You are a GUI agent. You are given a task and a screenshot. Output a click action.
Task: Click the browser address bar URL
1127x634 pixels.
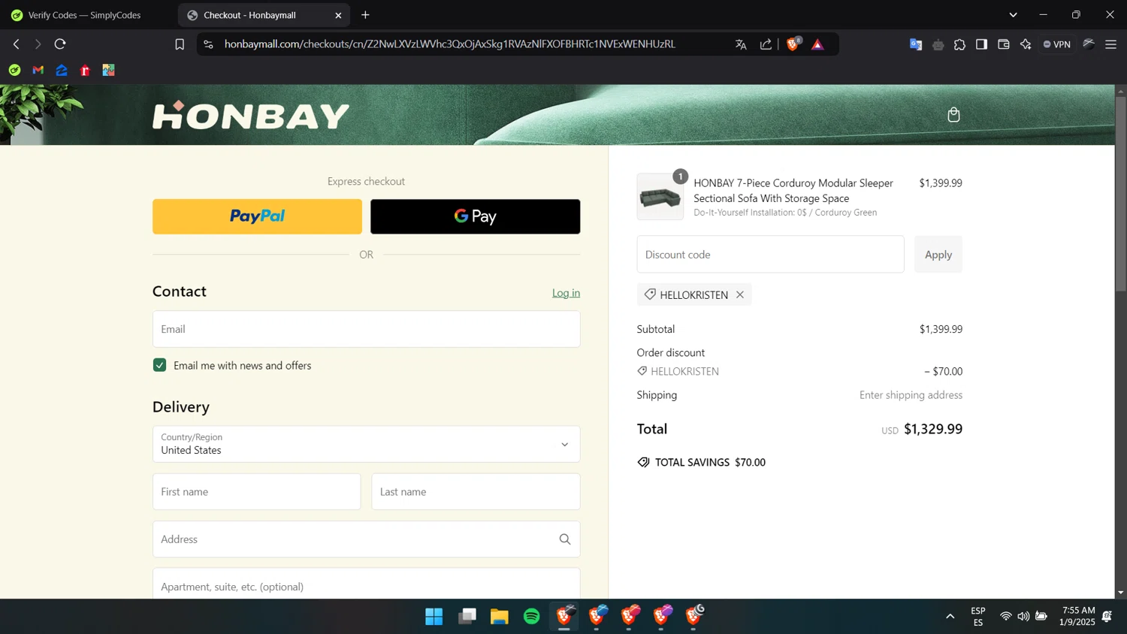coord(449,44)
